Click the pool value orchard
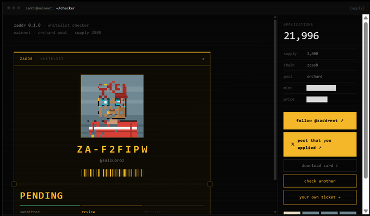Screen dimensions: 370x216 pos(314,76)
